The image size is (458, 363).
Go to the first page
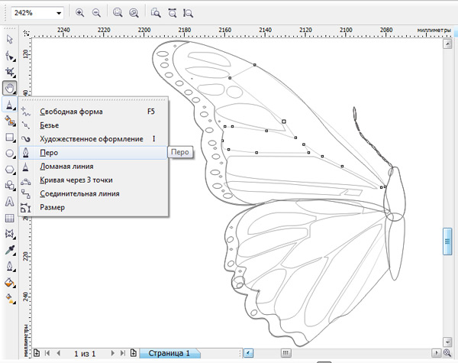[47, 353]
